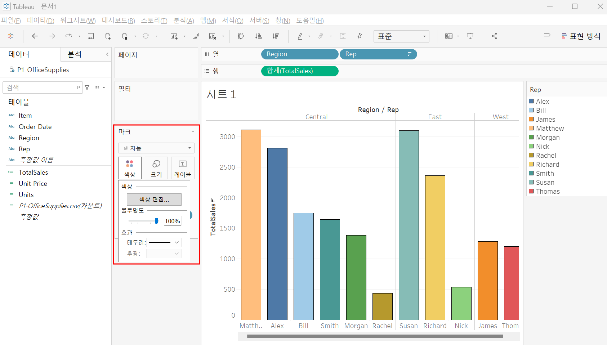Click the Region pill on Columns shelf

[x=299, y=54]
